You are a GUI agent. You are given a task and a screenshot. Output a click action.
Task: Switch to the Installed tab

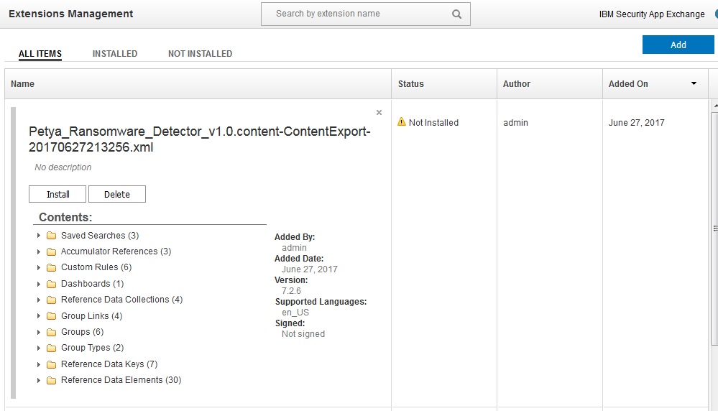click(x=115, y=54)
